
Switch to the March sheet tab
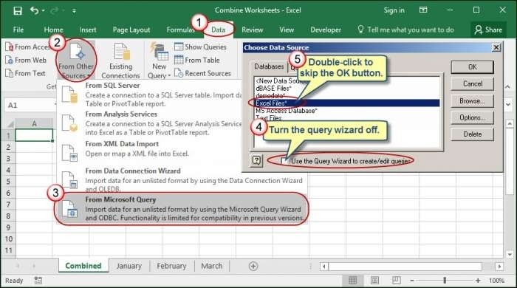(212, 266)
